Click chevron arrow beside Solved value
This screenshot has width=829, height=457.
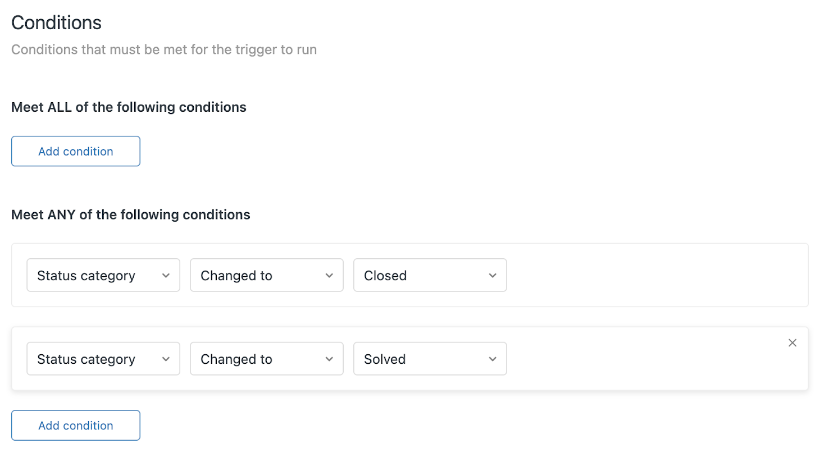[x=493, y=359]
